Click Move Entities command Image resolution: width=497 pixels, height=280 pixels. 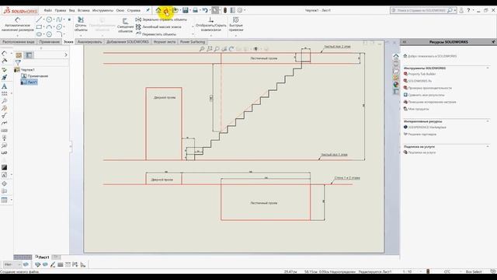[x=156, y=34]
